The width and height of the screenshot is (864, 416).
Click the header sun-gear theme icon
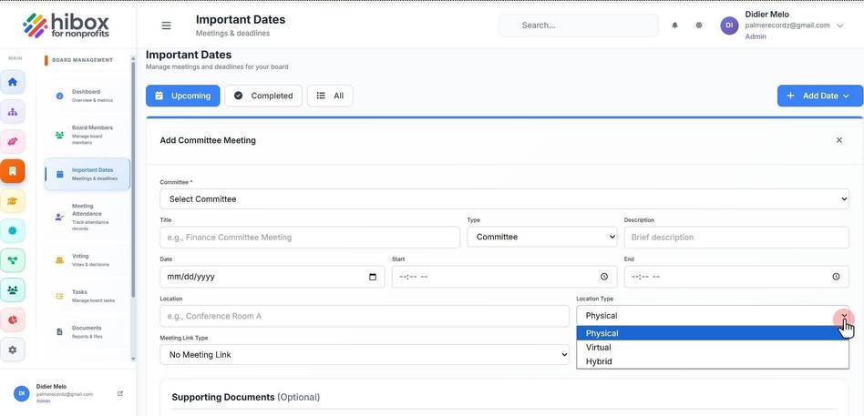[x=699, y=25]
